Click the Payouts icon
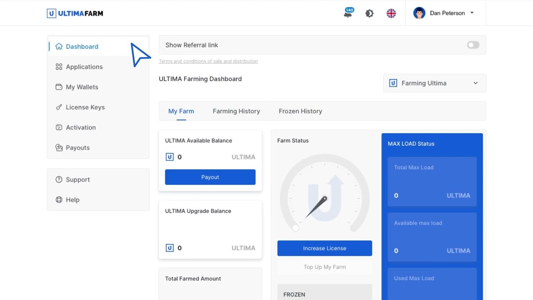The width and height of the screenshot is (533, 300). click(x=59, y=147)
